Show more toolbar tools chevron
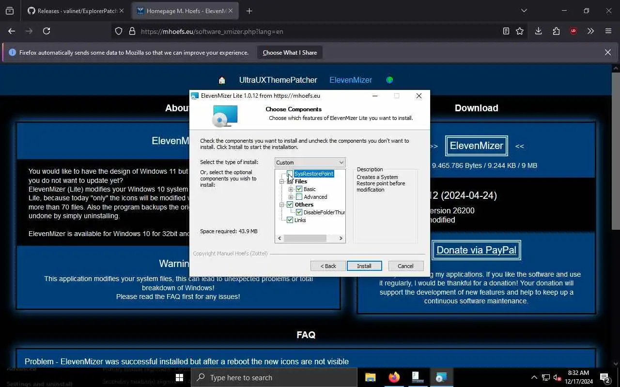Screen dimensions: 620x387 pyautogui.click(x=590, y=31)
